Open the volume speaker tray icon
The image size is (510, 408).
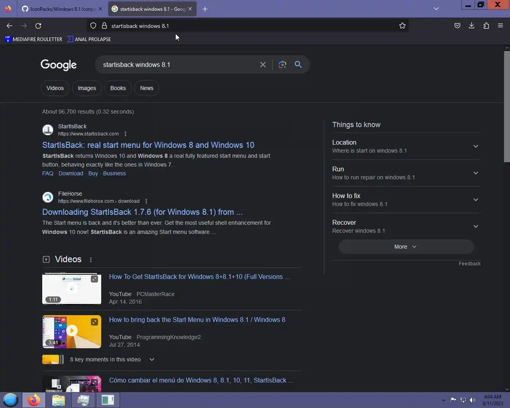click(x=473, y=400)
